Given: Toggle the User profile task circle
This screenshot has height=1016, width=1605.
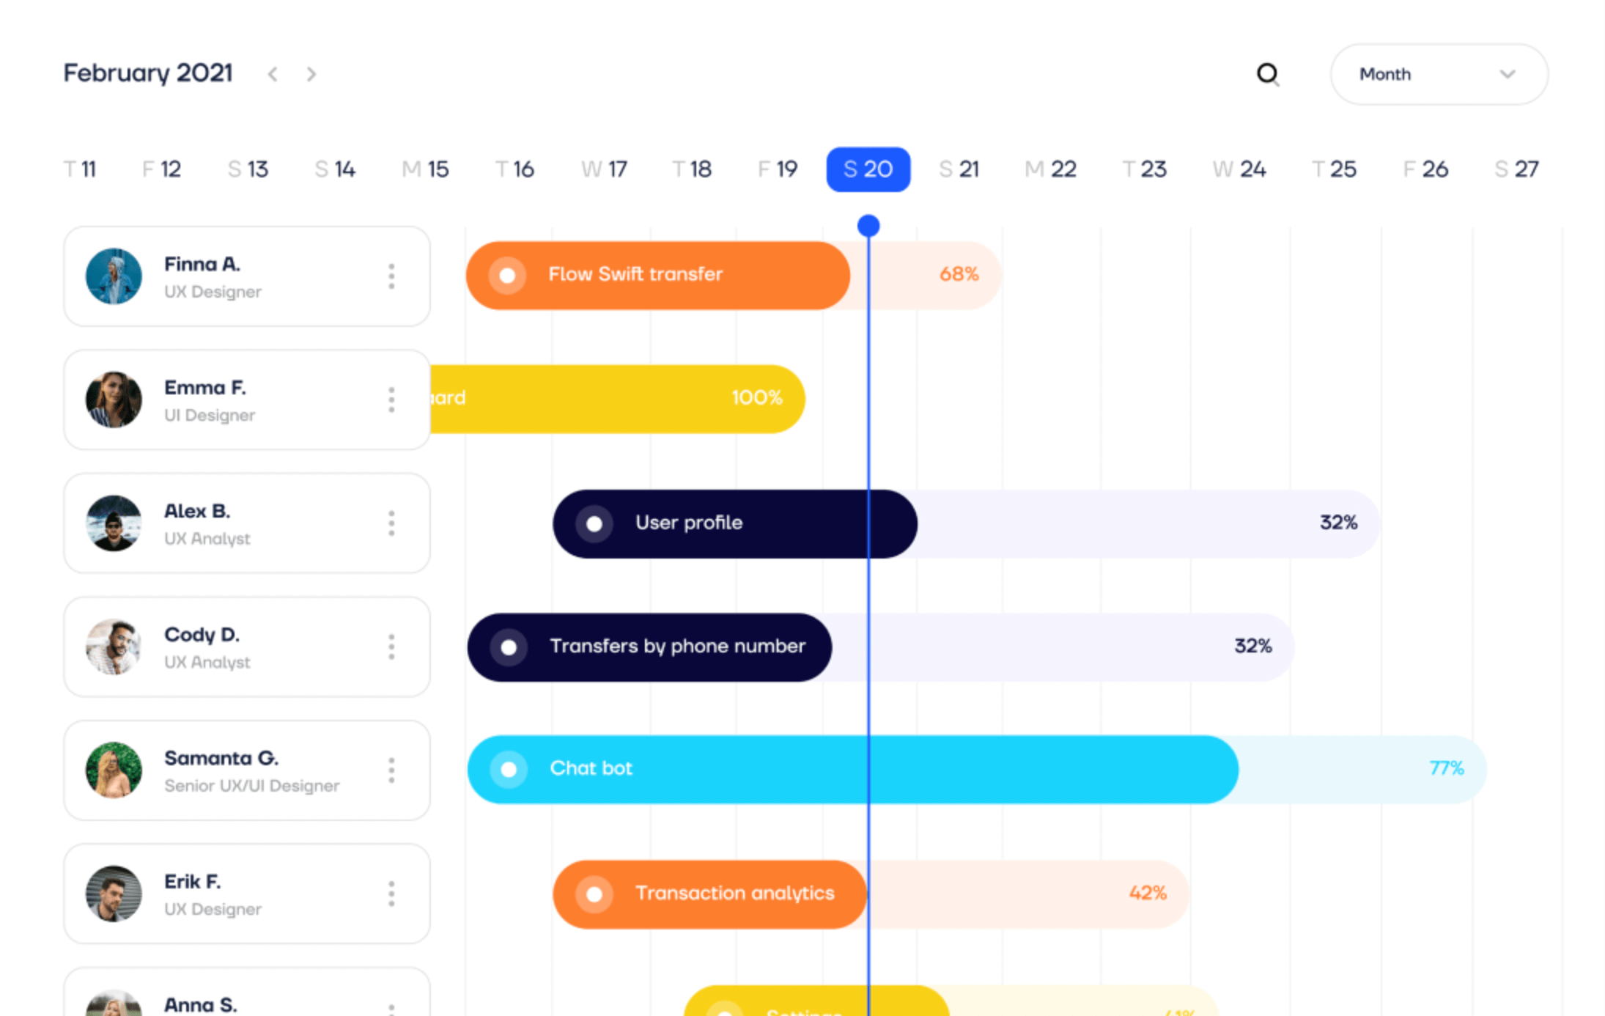Looking at the screenshot, I should [x=594, y=523].
